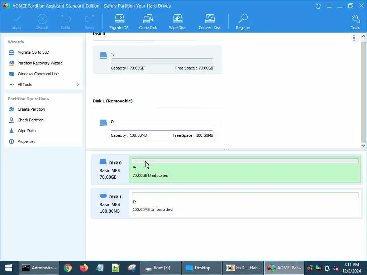The height and width of the screenshot is (275, 367).
Task: Click the Disk 0 capacity usage bar
Action: click(162, 61)
